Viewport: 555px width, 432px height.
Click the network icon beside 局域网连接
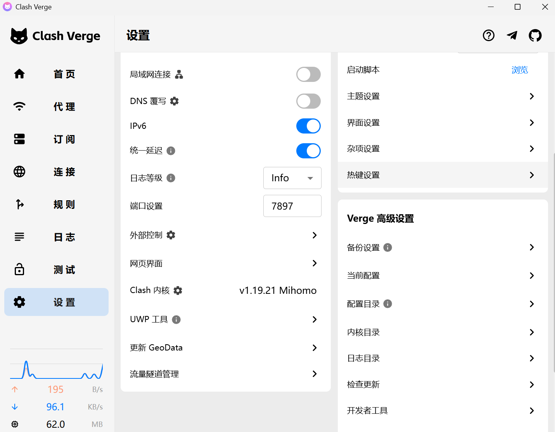[x=179, y=75]
